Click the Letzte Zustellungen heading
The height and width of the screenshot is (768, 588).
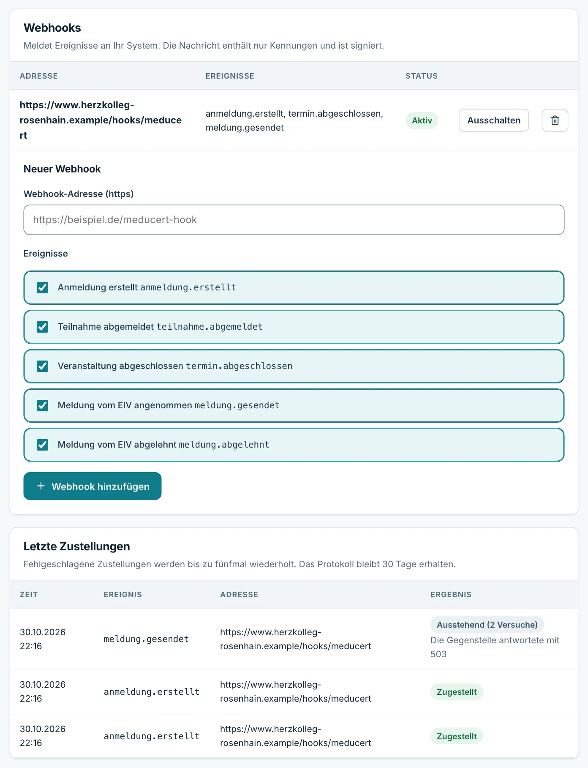(x=77, y=547)
